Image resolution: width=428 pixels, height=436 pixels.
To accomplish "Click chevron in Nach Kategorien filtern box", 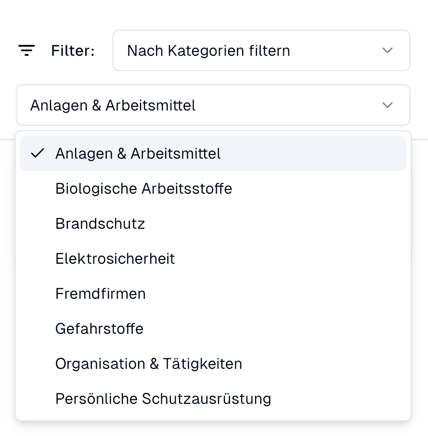I will click(x=387, y=50).
